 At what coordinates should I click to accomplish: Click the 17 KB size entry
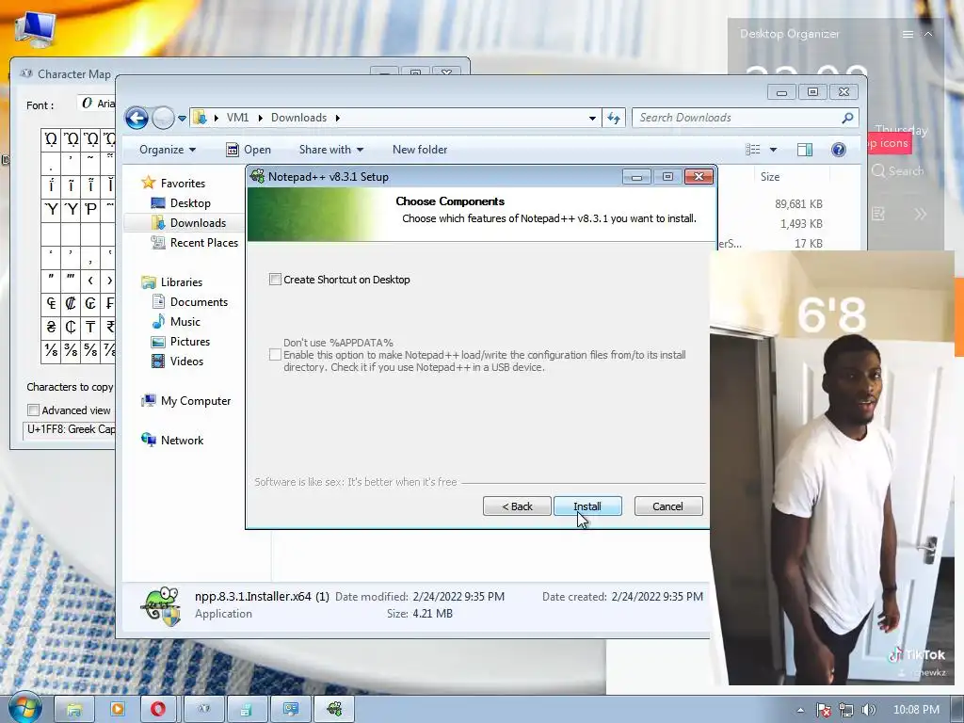pyautogui.click(x=808, y=244)
